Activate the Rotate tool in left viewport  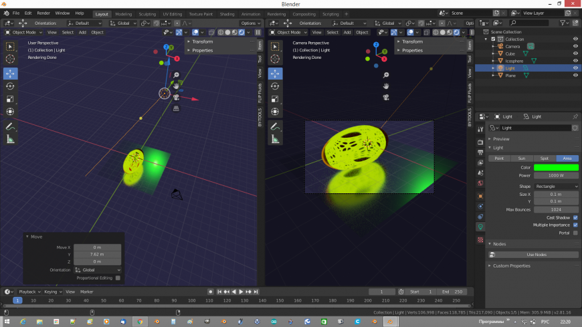(11, 86)
